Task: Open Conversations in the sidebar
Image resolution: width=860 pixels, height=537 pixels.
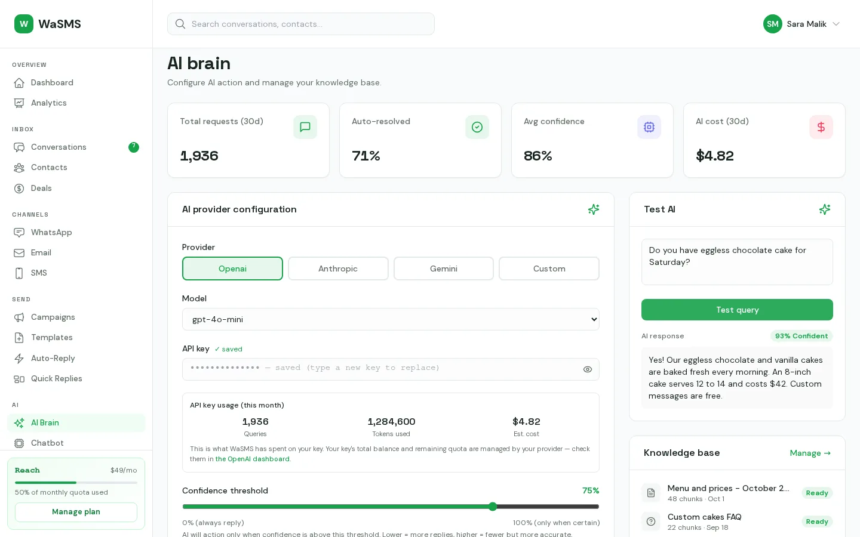Action: (76, 147)
